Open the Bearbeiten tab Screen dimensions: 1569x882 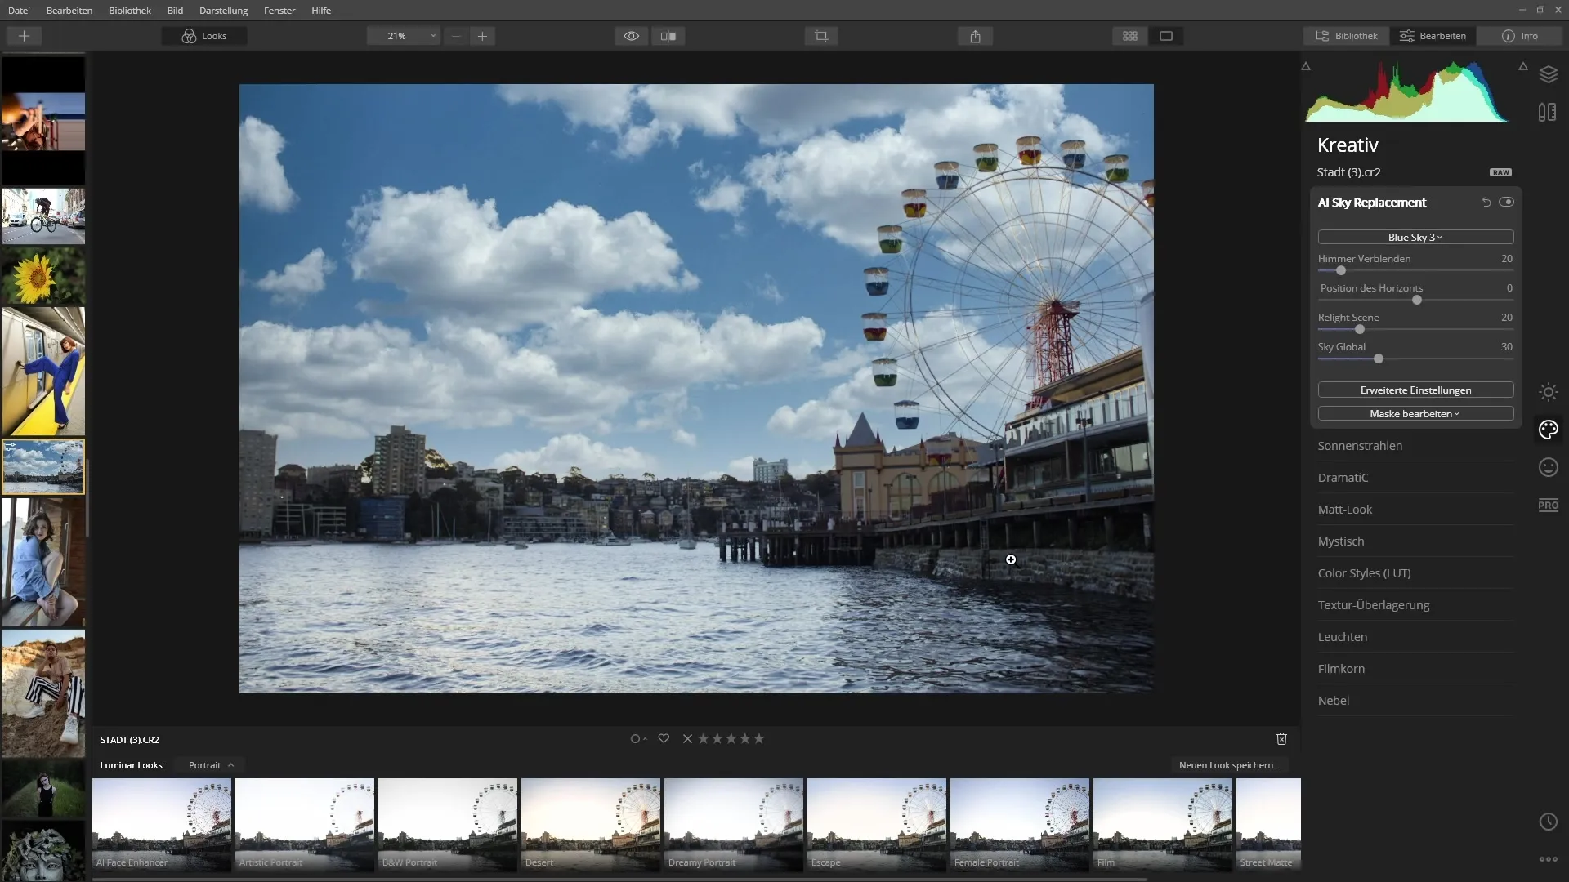coord(1433,36)
